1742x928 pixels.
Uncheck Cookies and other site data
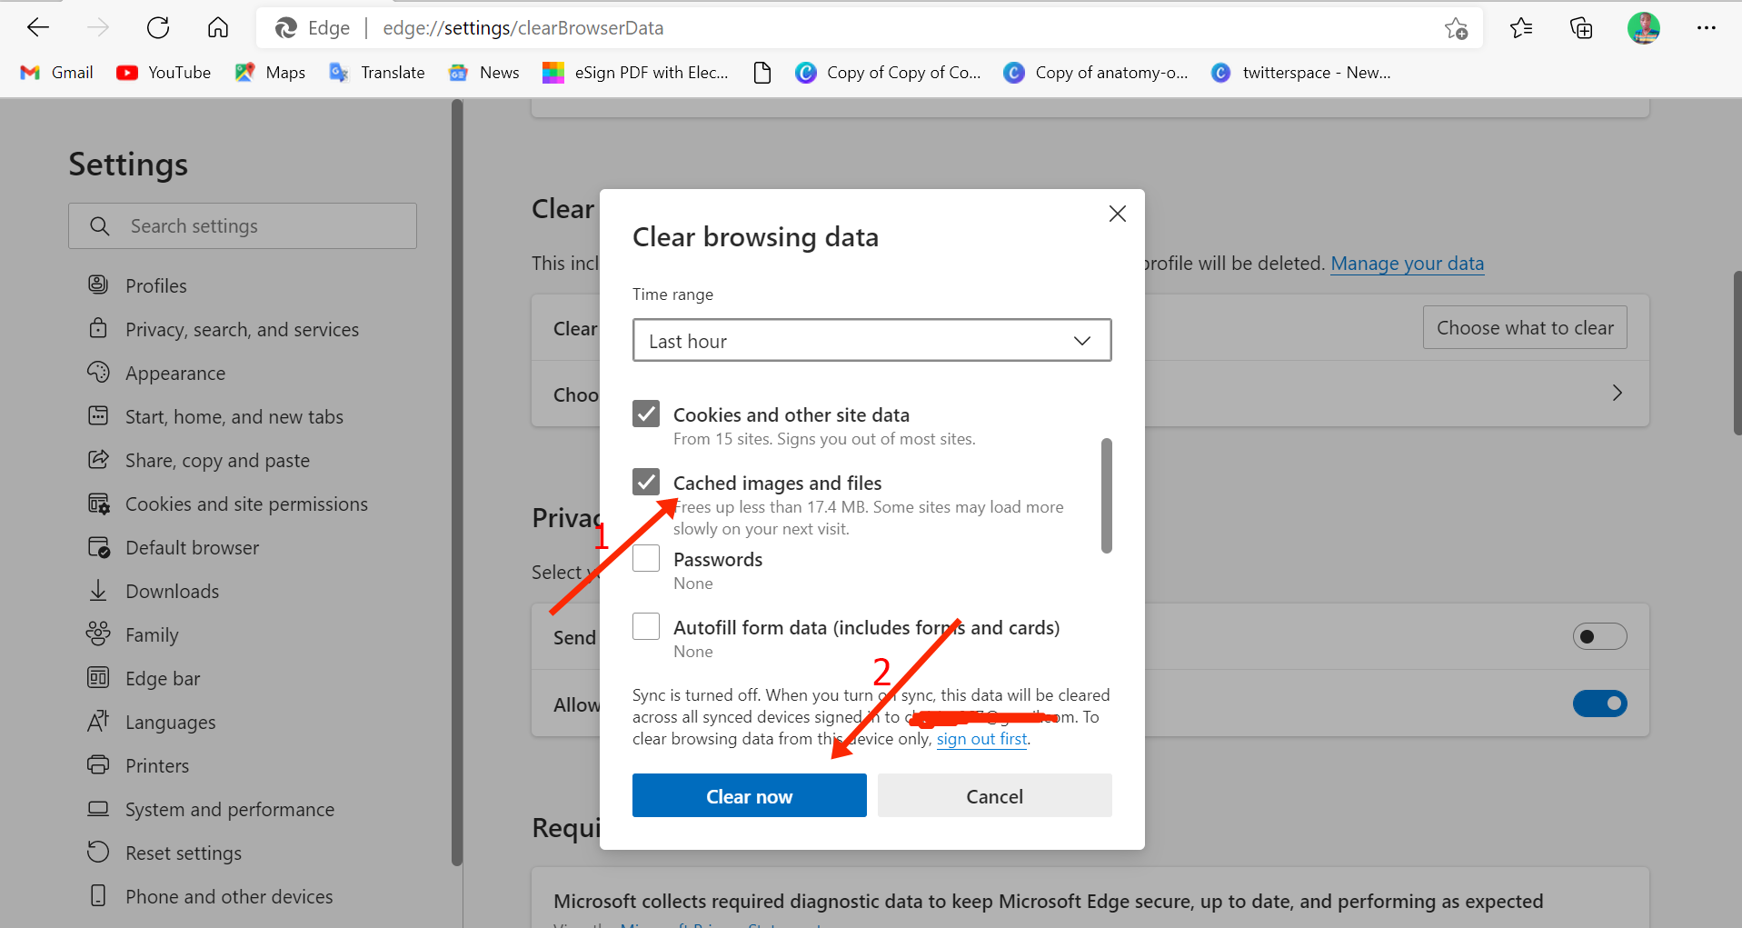click(646, 414)
